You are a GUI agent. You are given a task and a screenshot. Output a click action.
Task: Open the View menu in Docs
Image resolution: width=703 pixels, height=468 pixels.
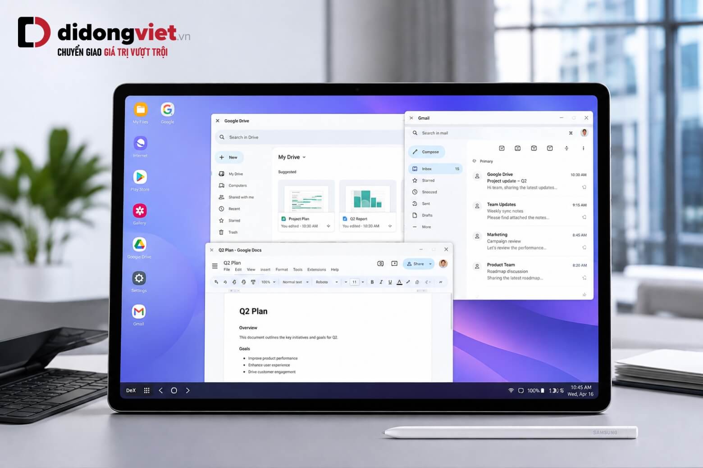coord(251,270)
